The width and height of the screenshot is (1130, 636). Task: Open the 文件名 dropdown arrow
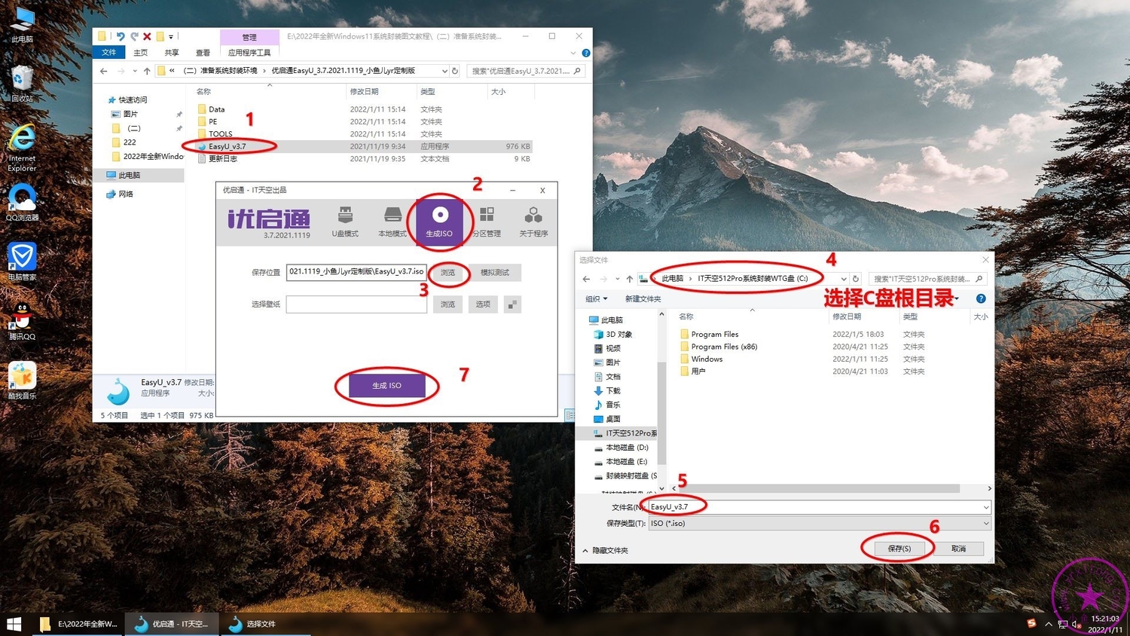(985, 507)
